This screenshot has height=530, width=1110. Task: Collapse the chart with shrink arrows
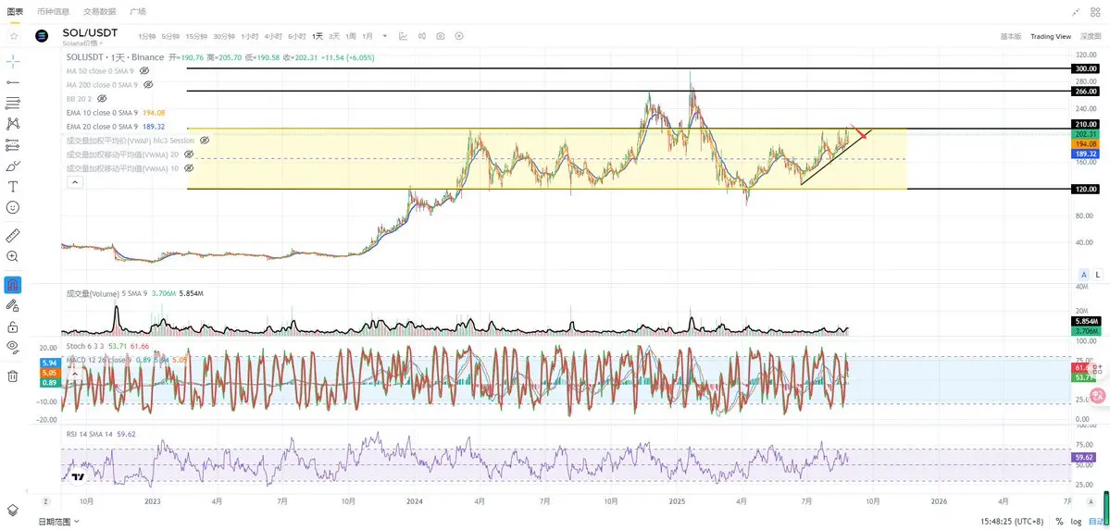pos(1077,12)
